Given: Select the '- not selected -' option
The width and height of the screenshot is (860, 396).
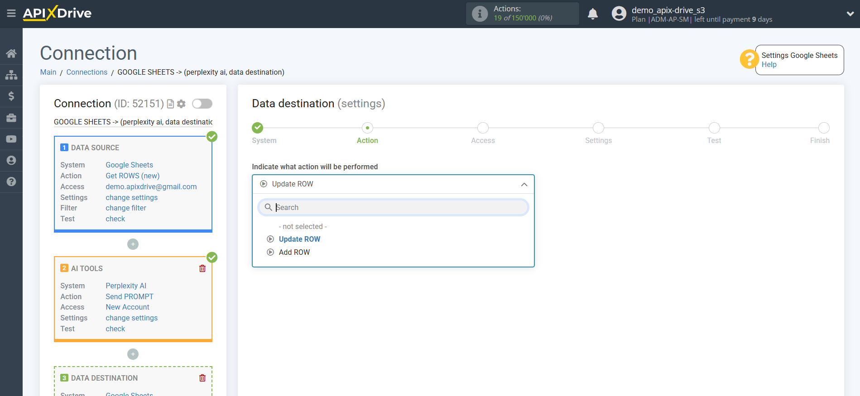Looking at the screenshot, I should [x=303, y=227].
